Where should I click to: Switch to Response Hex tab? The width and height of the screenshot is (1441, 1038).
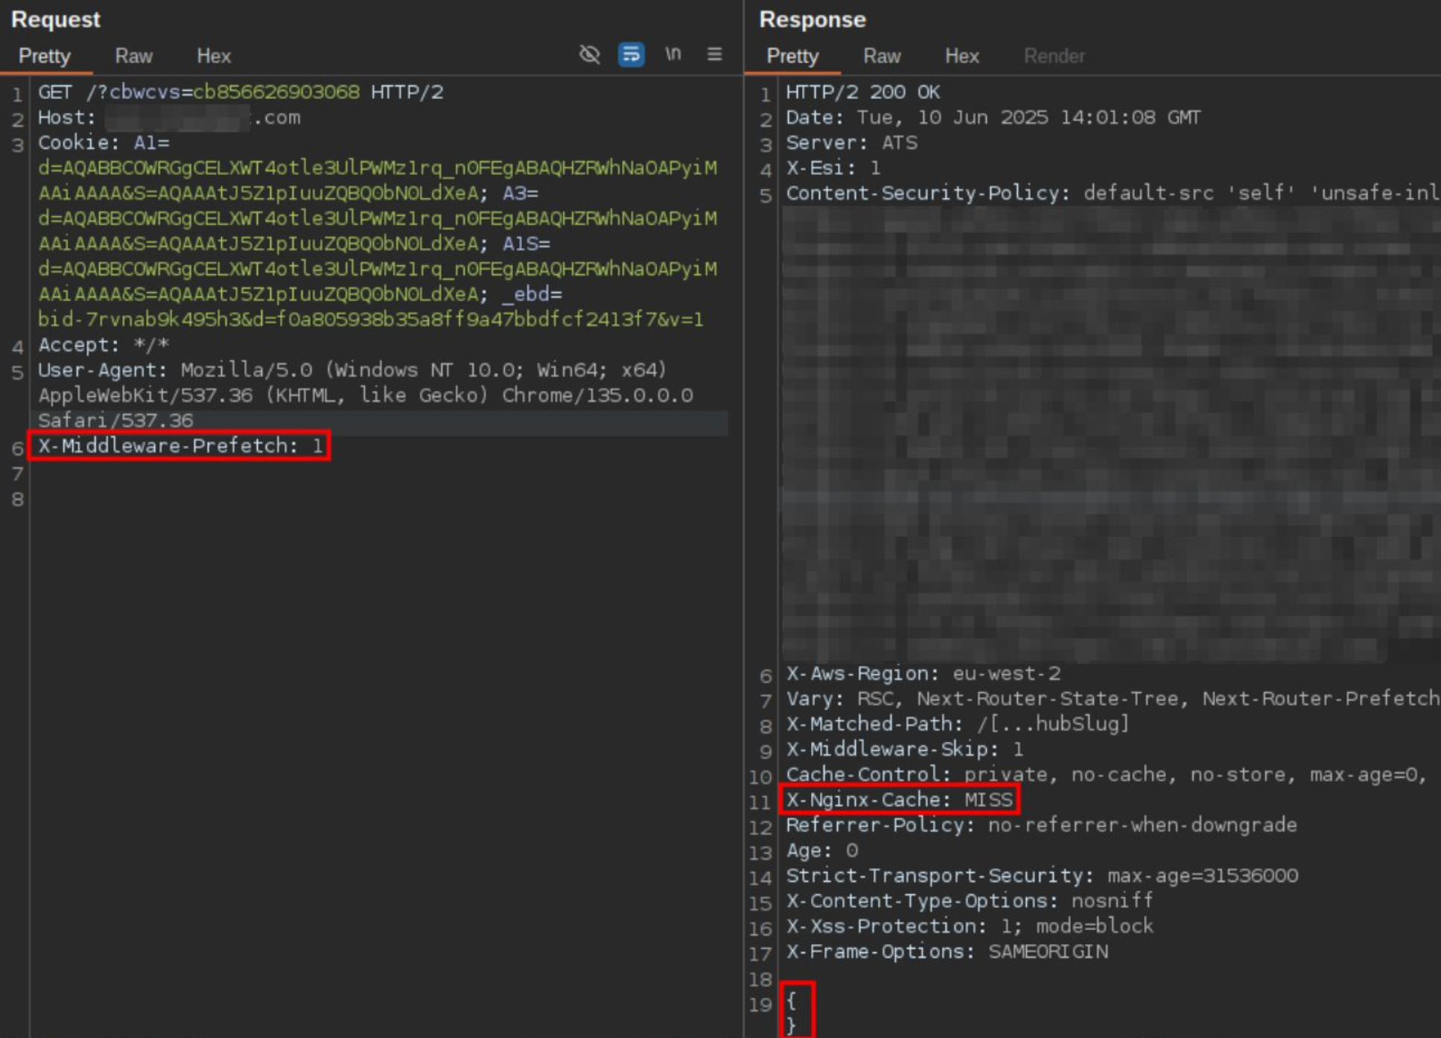962,57
